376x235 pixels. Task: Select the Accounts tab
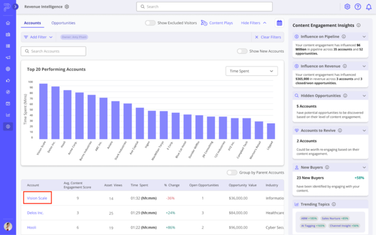coord(33,23)
